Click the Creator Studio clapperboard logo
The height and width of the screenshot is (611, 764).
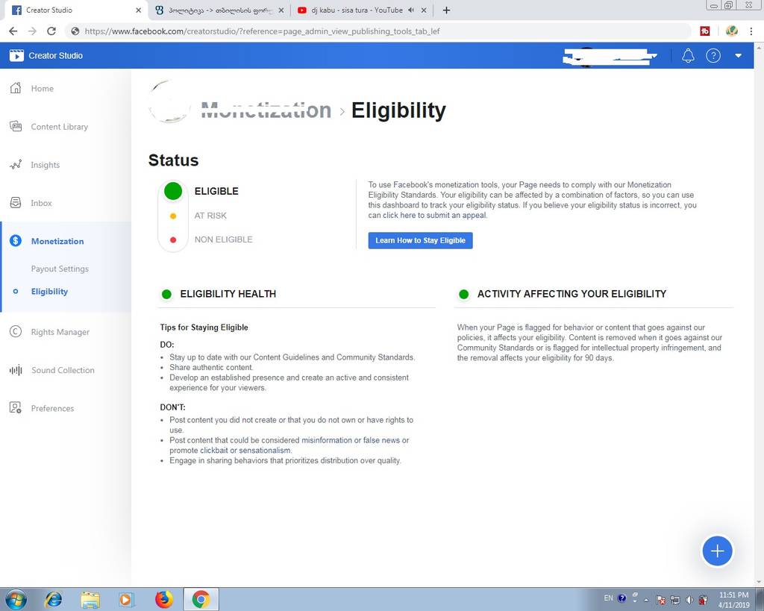point(16,55)
